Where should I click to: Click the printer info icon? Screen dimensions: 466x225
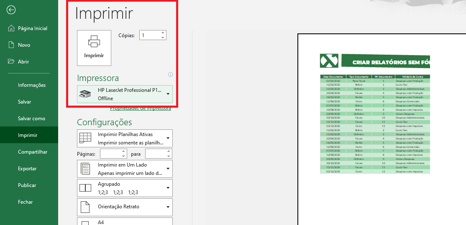tap(170, 74)
